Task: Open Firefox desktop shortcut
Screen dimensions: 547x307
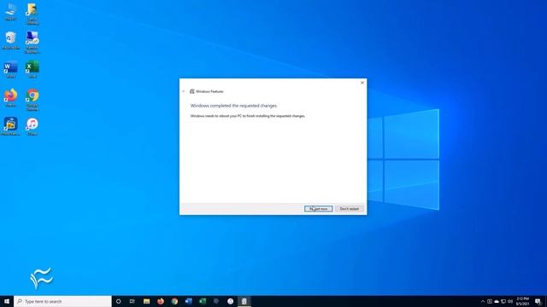Action: 10,98
